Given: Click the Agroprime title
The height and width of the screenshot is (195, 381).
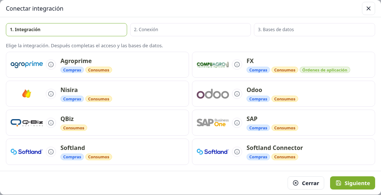Looking at the screenshot, I should pyautogui.click(x=76, y=61).
